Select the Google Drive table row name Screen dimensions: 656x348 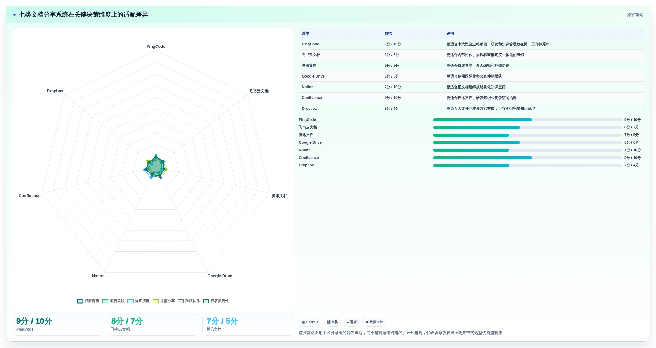tap(313, 76)
